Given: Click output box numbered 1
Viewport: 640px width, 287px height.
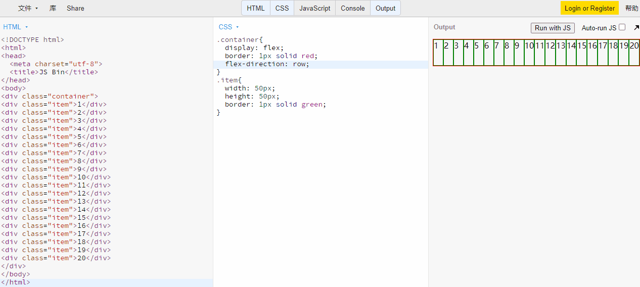Looking at the screenshot, I should (438, 53).
